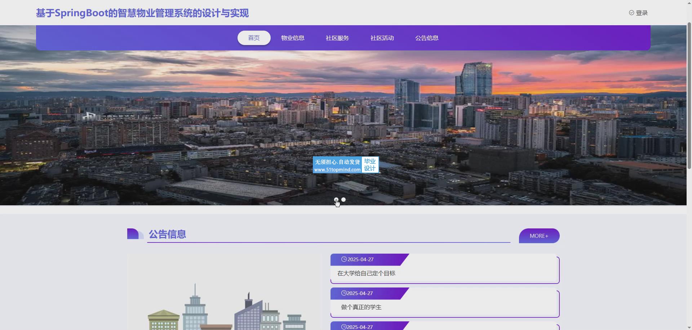Select the first carousel indicator dot
This screenshot has height=330, width=692.
point(336,200)
